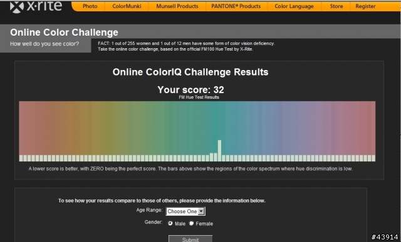Open PANTONE Products menu

(236, 6)
